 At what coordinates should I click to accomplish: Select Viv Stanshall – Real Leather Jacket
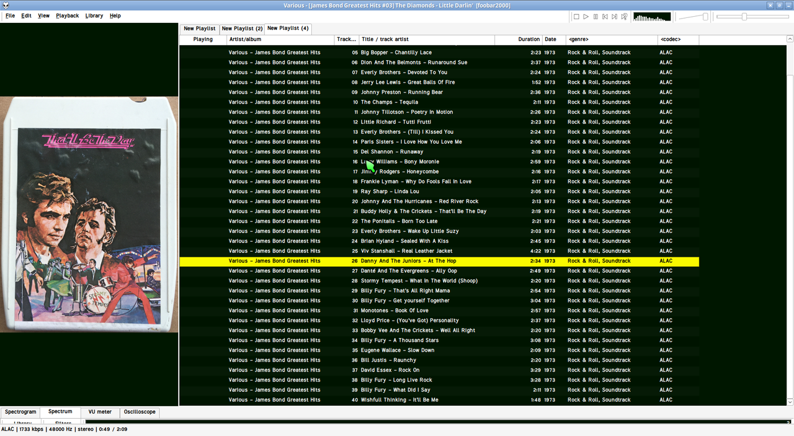click(x=439, y=251)
